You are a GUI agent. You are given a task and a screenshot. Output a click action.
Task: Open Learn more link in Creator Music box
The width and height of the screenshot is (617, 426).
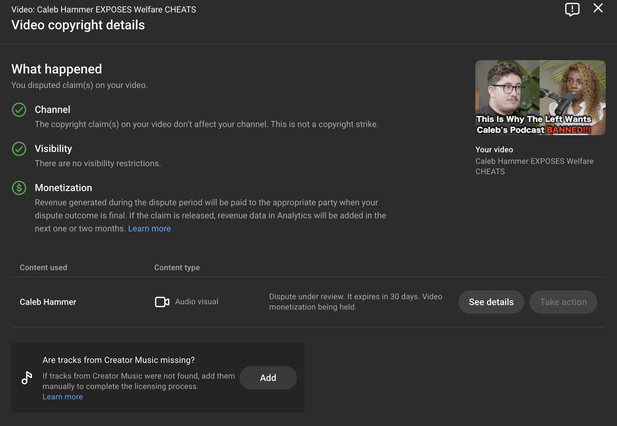click(63, 397)
